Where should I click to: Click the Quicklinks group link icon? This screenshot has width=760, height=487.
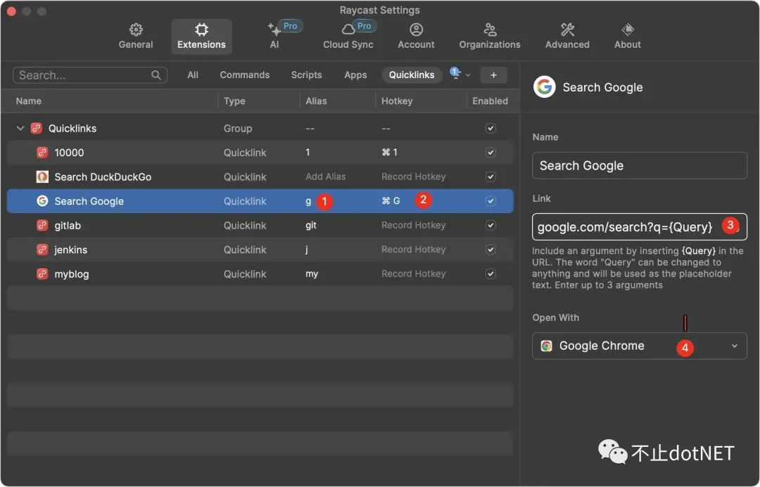click(37, 128)
